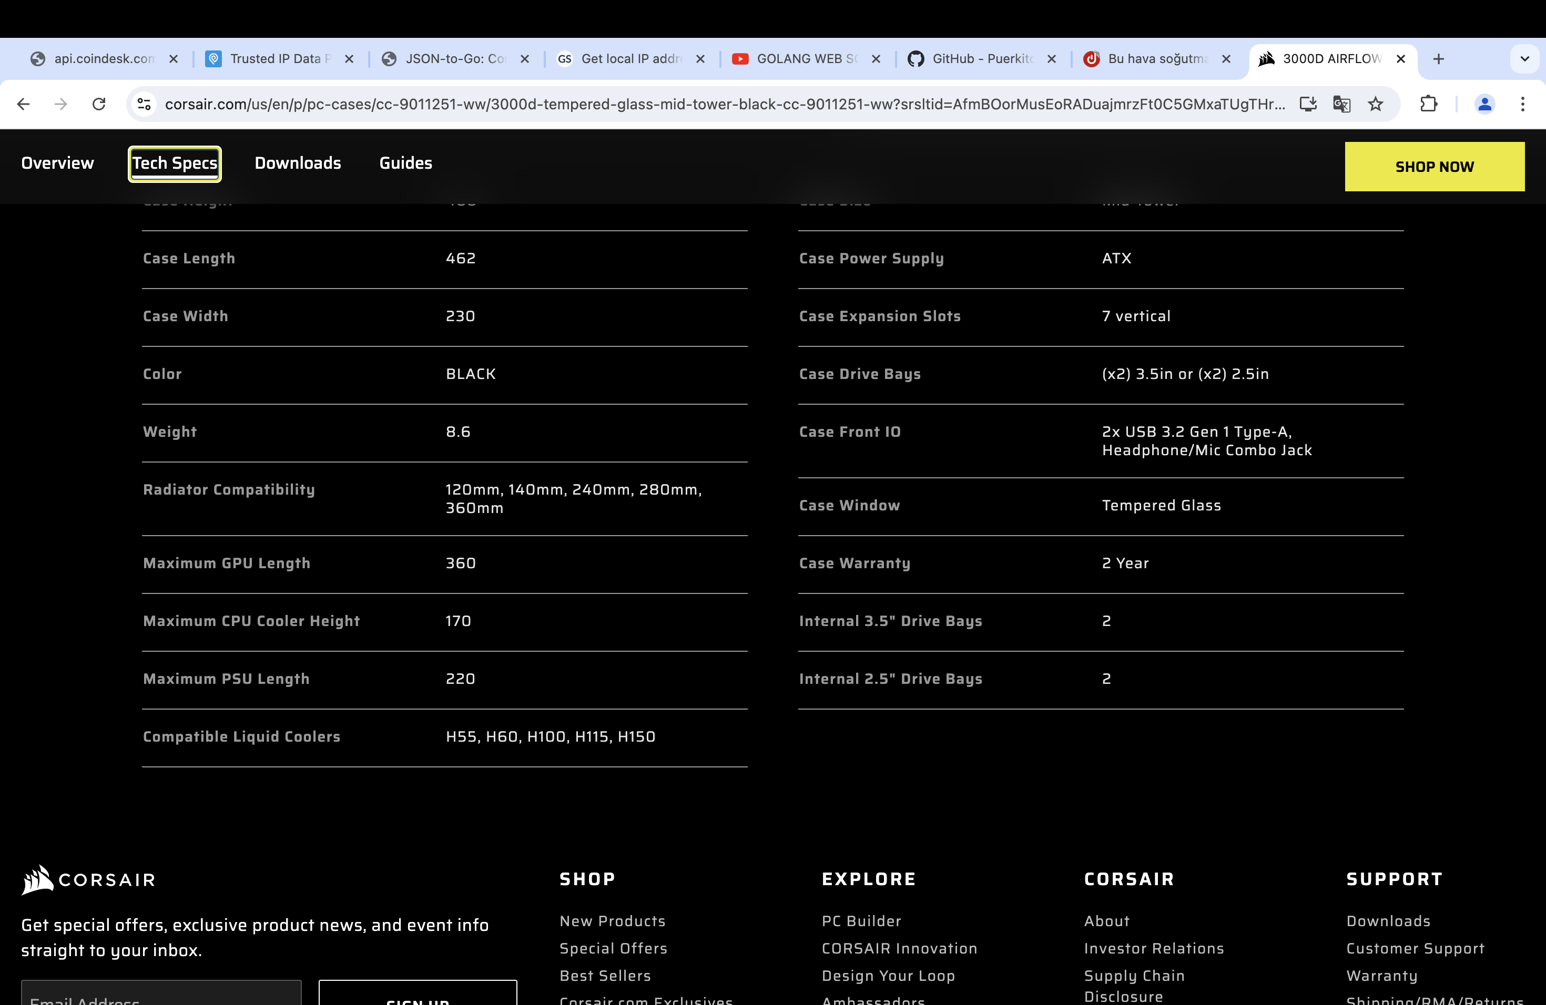Click the Case Front IO value text
This screenshot has height=1005, width=1546.
[x=1206, y=441]
